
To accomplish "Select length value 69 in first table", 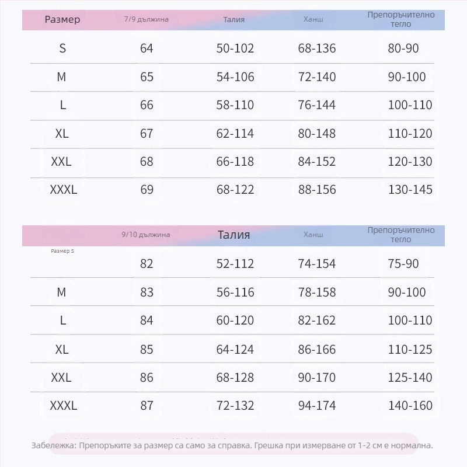I will [147, 189].
